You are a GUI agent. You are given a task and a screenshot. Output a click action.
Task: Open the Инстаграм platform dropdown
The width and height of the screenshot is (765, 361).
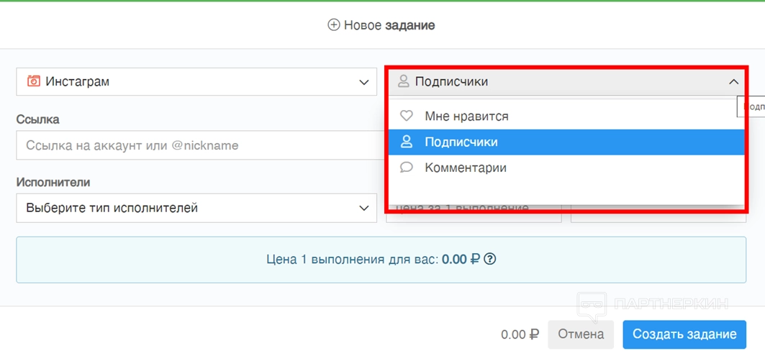196,81
